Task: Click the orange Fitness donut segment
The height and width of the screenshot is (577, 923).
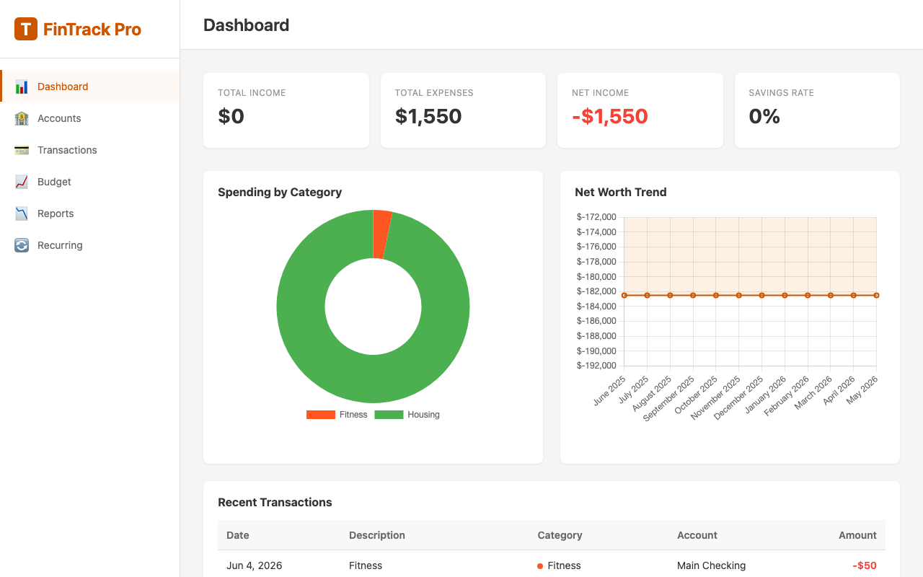Action: click(x=381, y=234)
